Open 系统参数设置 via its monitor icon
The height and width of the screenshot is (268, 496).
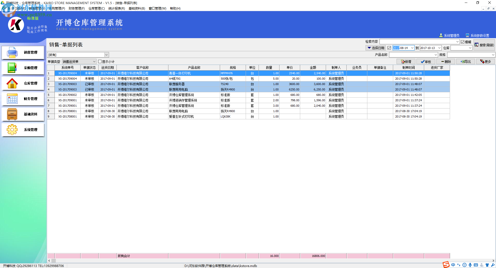(467, 35)
